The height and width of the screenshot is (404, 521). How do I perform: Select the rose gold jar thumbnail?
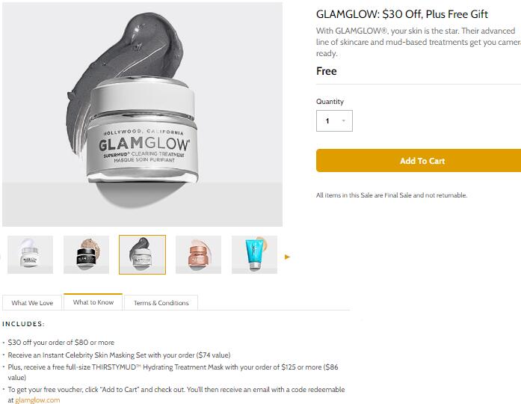198,254
